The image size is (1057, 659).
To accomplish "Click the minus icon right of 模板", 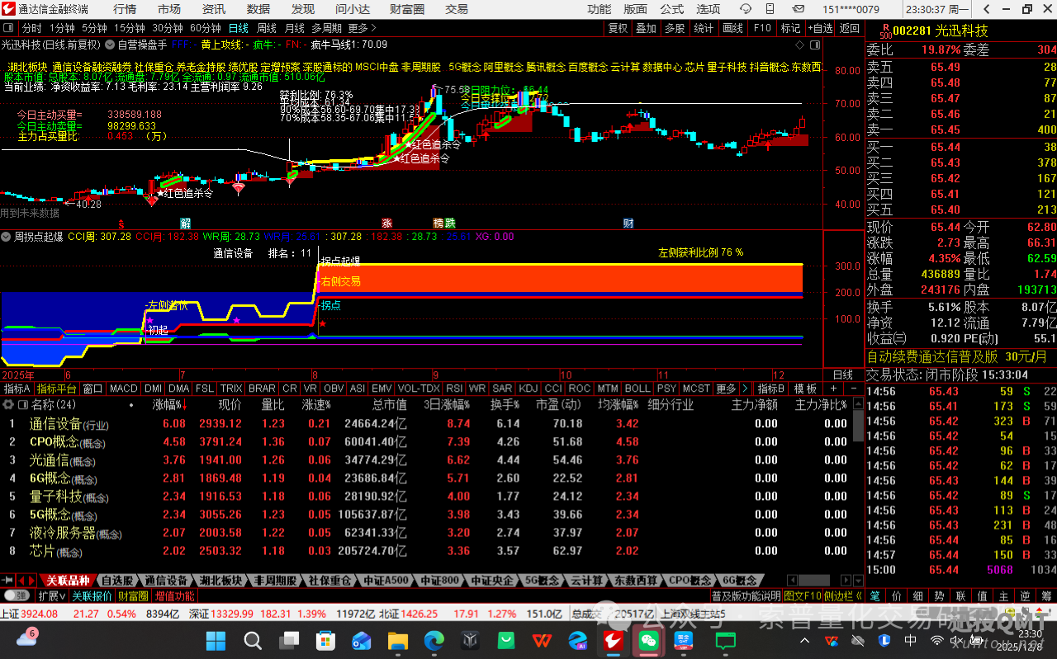I will point(853,388).
